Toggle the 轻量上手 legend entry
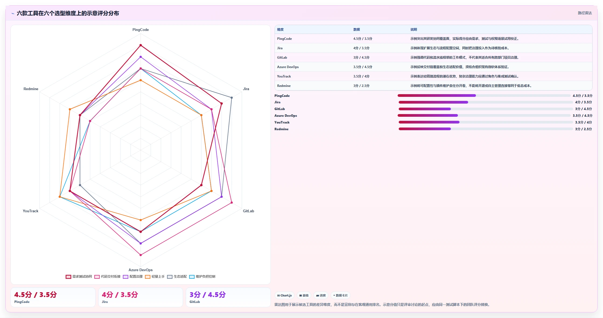The width and height of the screenshot is (603, 318). (155, 277)
